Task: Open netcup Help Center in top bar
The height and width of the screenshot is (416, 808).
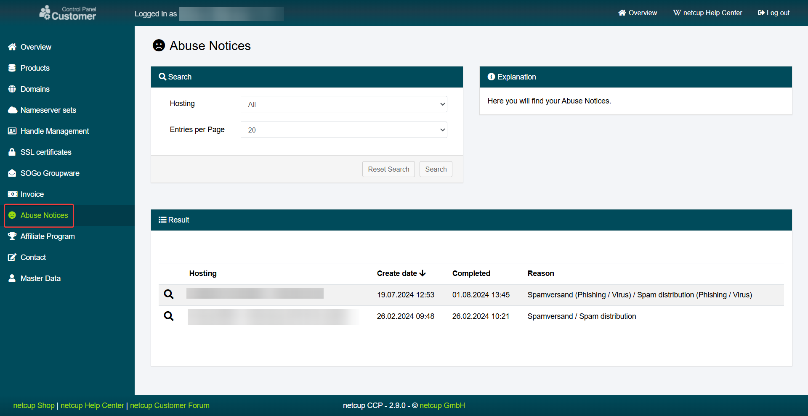Action: (708, 13)
